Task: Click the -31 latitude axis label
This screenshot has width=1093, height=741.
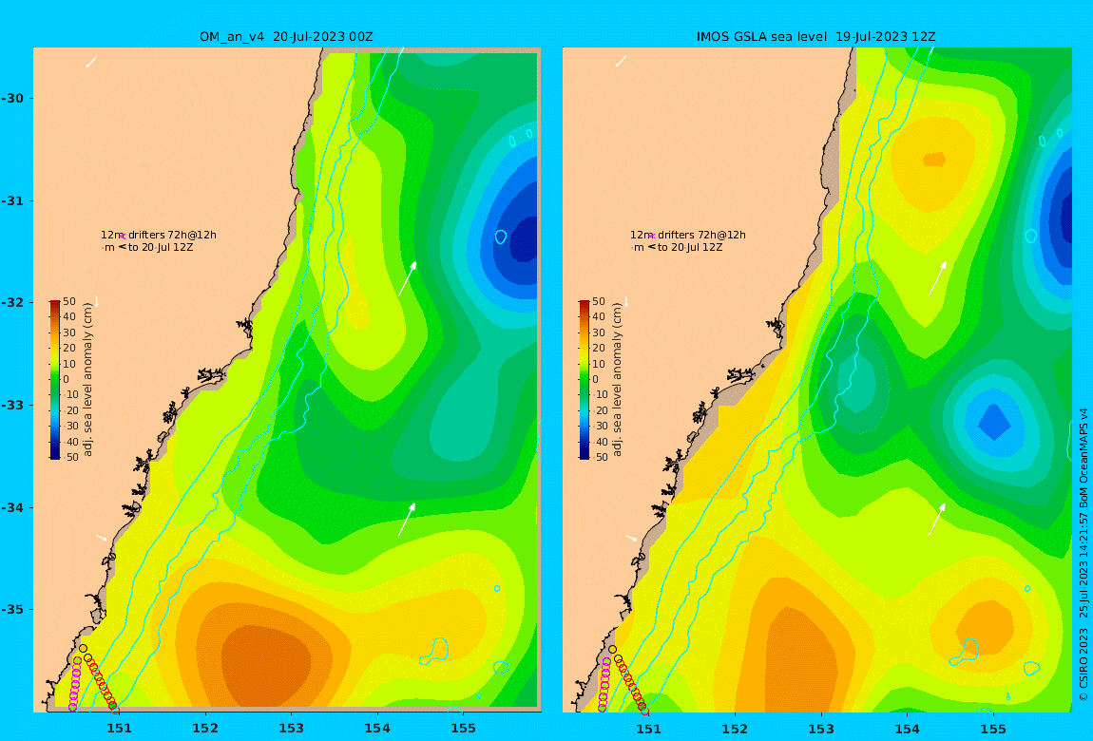Action: (12, 200)
